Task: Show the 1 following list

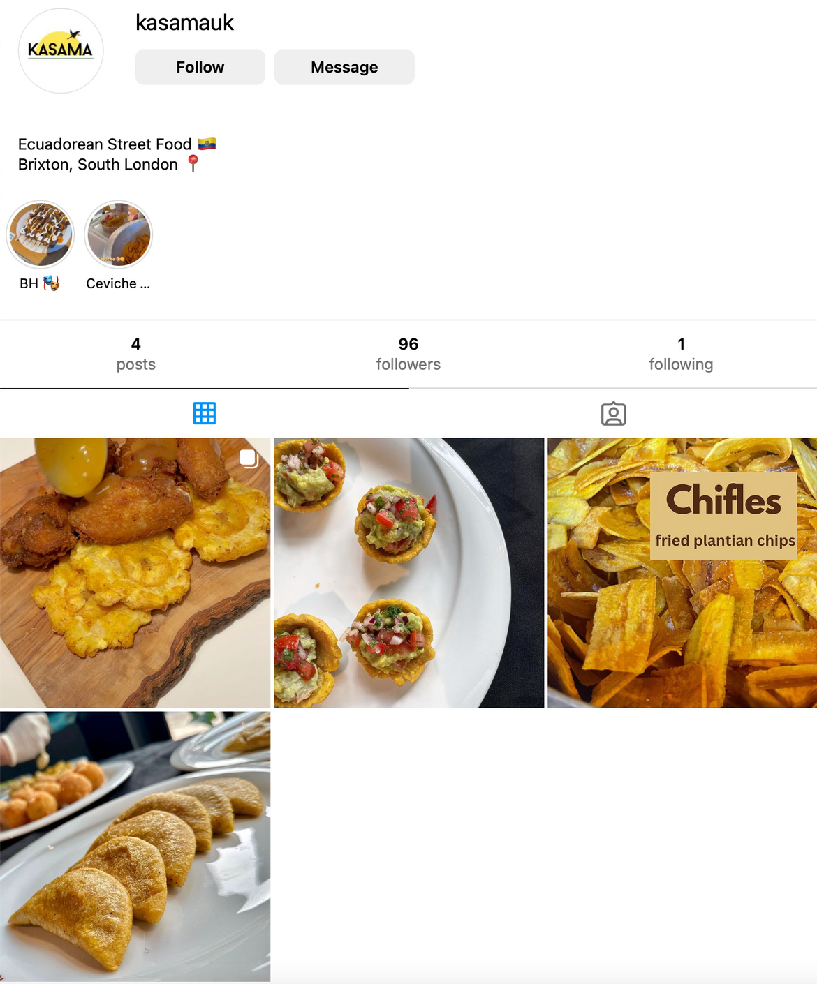Action: pyautogui.click(x=681, y=354)
